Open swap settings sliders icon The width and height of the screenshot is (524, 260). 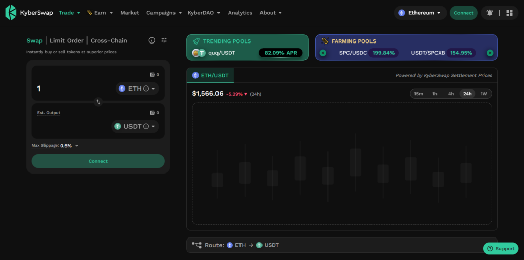pos(164,40)
